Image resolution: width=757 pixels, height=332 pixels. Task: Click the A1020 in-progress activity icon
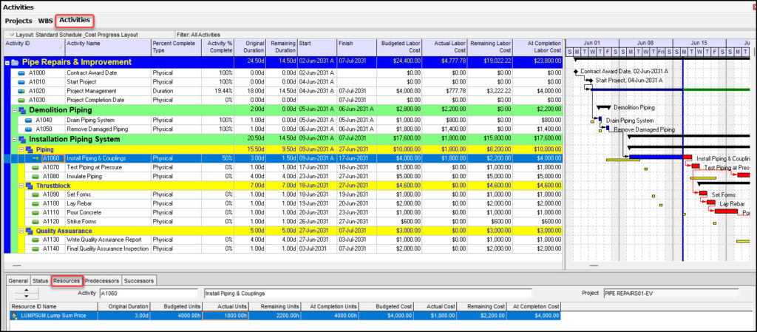[21, 91]
